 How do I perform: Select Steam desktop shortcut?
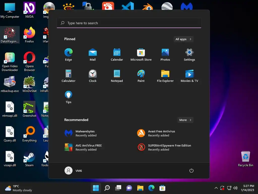point(29,159)
